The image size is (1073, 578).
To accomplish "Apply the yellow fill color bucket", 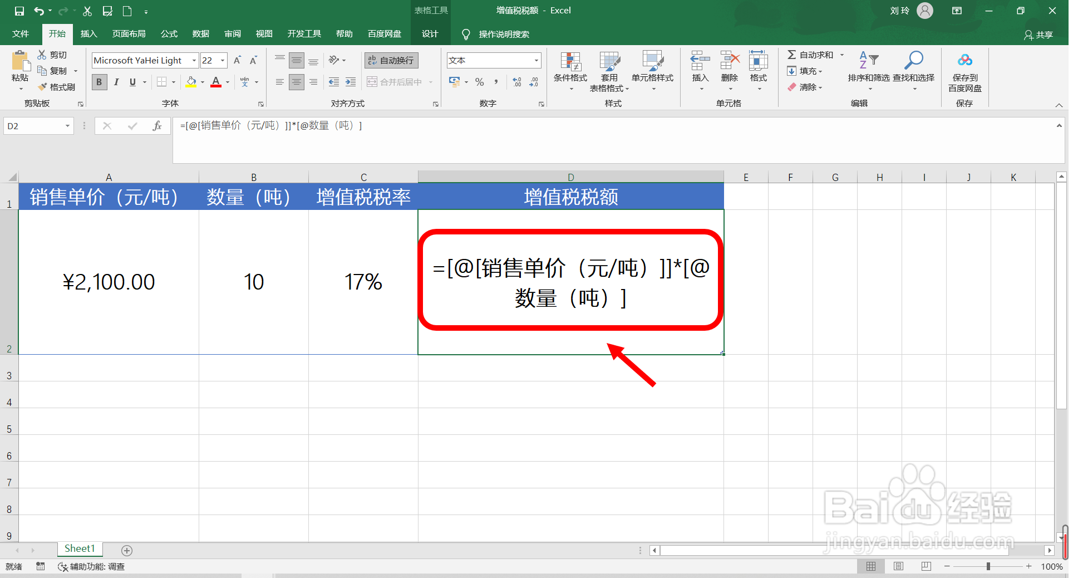I will tap(191, 82).
